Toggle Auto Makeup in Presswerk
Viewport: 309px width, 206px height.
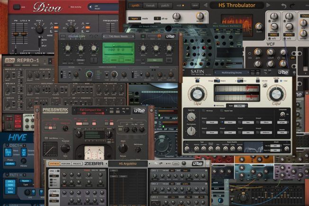(x=46, y=138)
